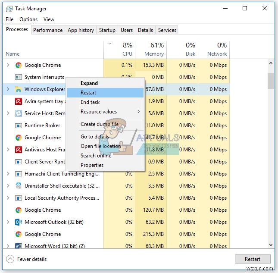This screenshot has width=278, height=273.
Task: Click the Service Host gear icon
Action: 19,113
